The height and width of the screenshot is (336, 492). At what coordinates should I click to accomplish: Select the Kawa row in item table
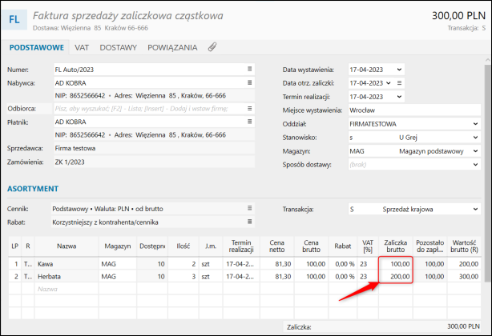point(64,262)
